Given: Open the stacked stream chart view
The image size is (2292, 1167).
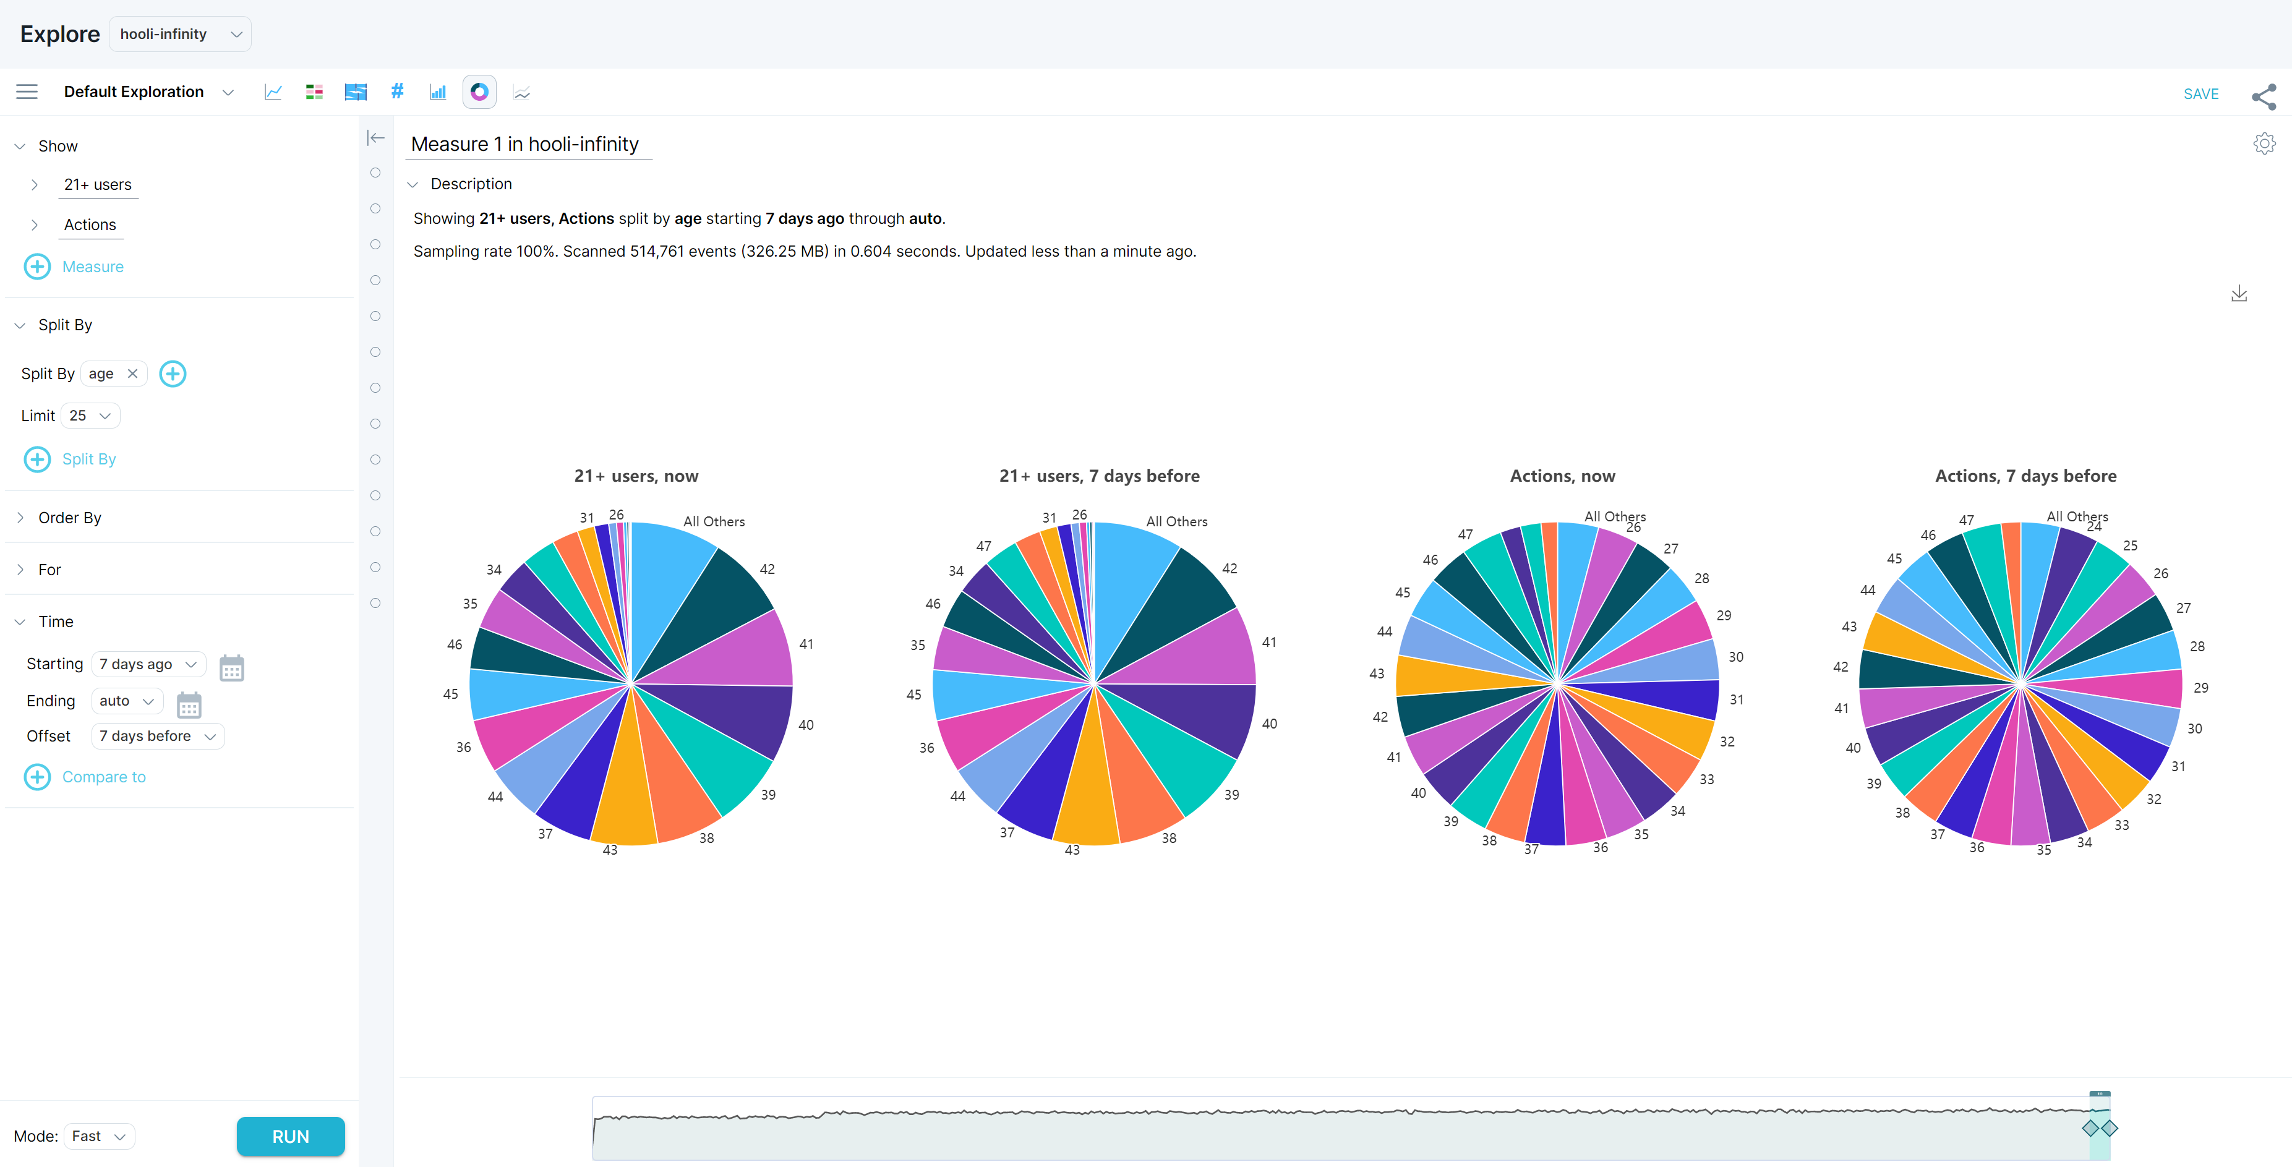Looking at the screenshot, I should (x=355, y=92).
